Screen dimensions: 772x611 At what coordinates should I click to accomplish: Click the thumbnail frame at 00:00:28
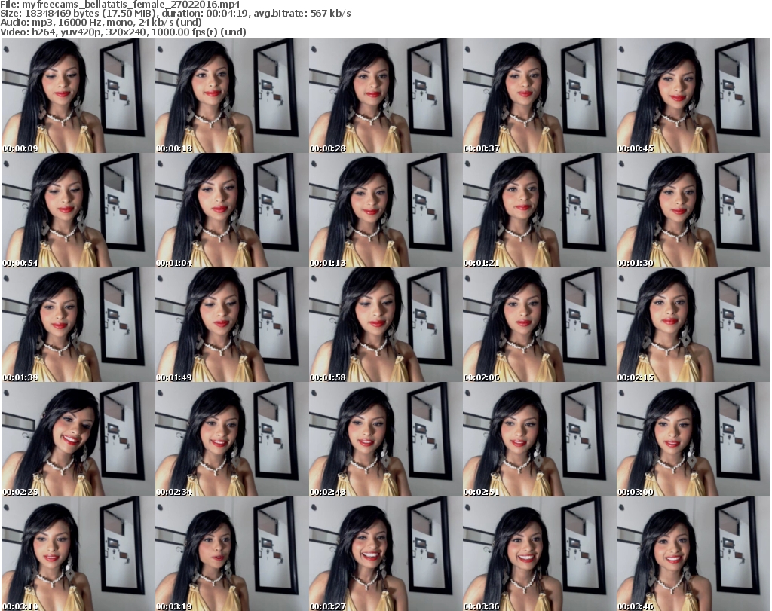385,96
